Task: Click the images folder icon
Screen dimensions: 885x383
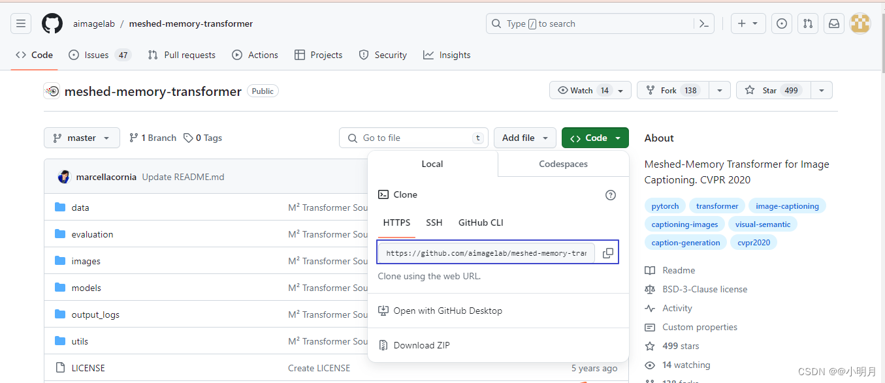Action: 61,261
